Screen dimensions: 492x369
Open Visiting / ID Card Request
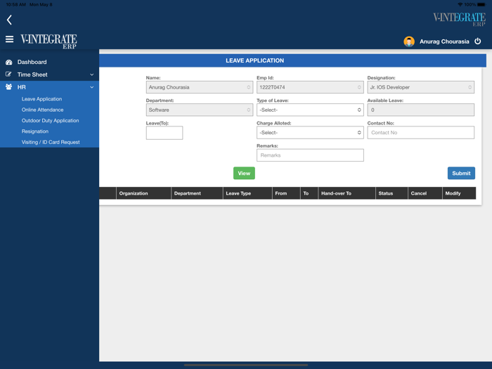click(x=51, y=142)
